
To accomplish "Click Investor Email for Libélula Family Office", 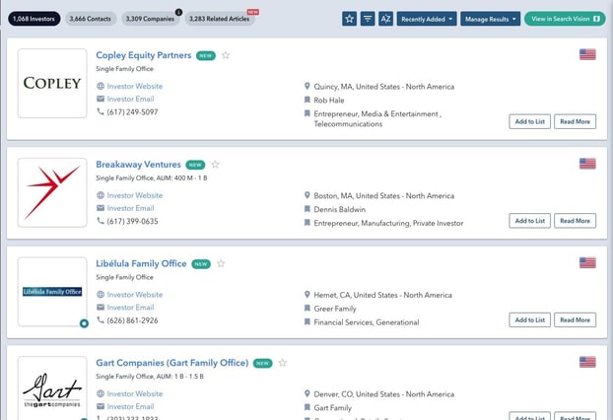I will 130,308.
